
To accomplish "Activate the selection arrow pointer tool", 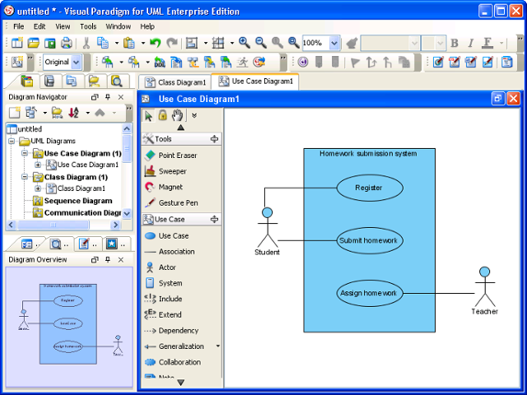I will 148,115.
